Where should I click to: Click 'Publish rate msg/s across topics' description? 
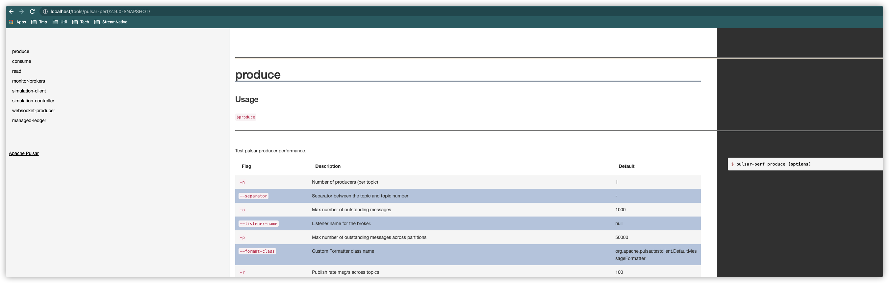point(345,272)
